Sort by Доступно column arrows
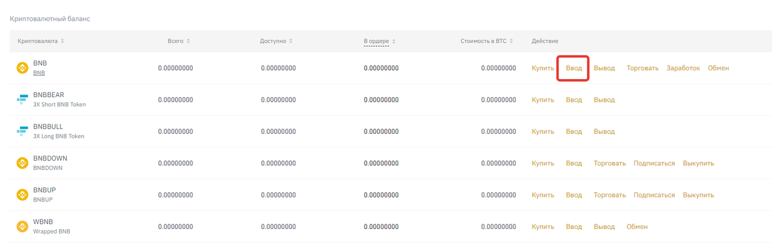 (291, 41)
